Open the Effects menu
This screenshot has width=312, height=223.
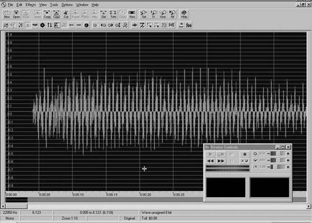(31, 5)
